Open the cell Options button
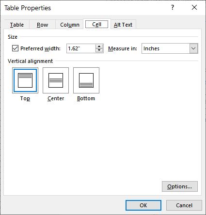206x215 pixels. (x=180, y=186)
